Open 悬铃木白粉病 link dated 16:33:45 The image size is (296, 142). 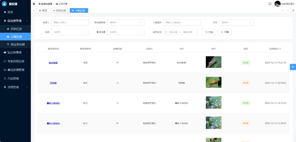pos(53,103)
